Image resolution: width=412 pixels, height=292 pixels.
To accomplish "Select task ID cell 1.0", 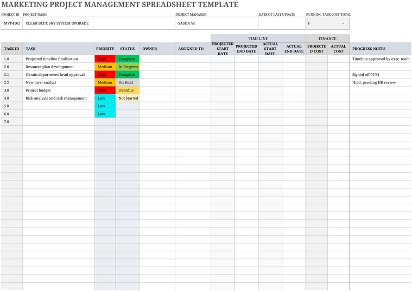I will coord(11,59).
